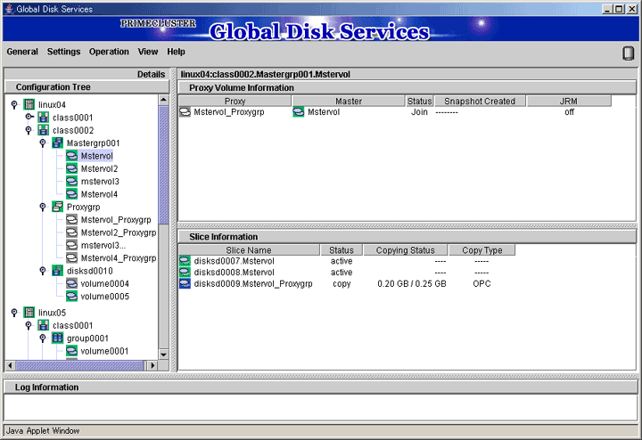
Task: Click the JRM column header
Action: (x=569, y=101)
